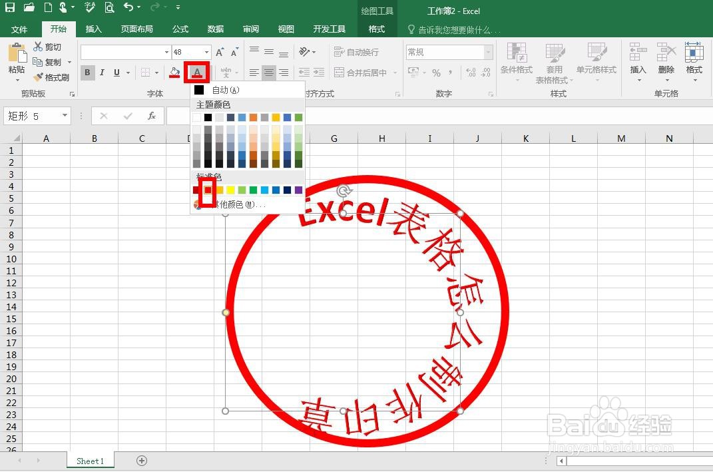Toggle align text left
The width and height of the screenshot is (713, 472).
click(x=254, y=73)
